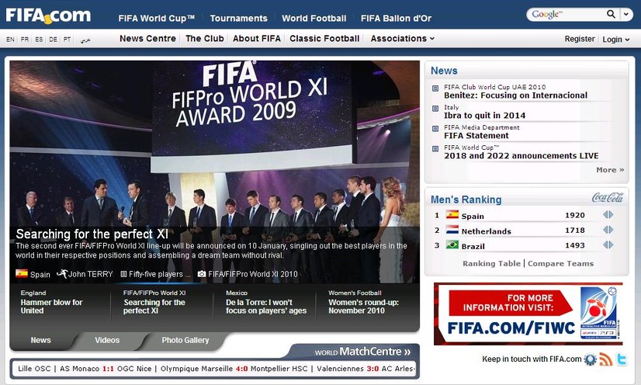Viewport: 641px width, 385px height.
Task: Switch language to Arabic
Action: pos(85,40)
